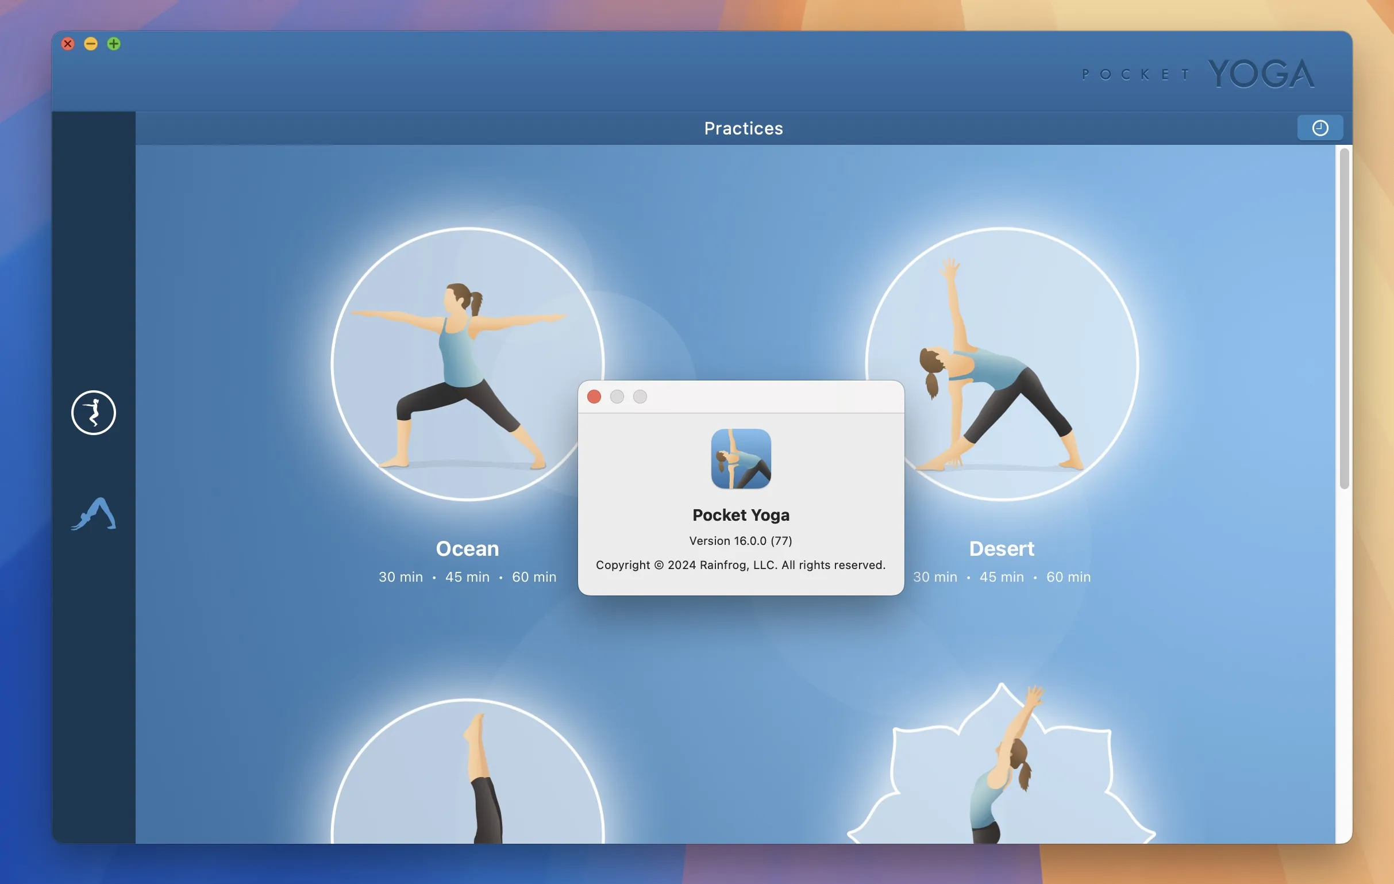The height and width of the screenshot is (884, 1394).
Task: Click the Pocket Yoga logo at top right
Action: pos(1198,74)
